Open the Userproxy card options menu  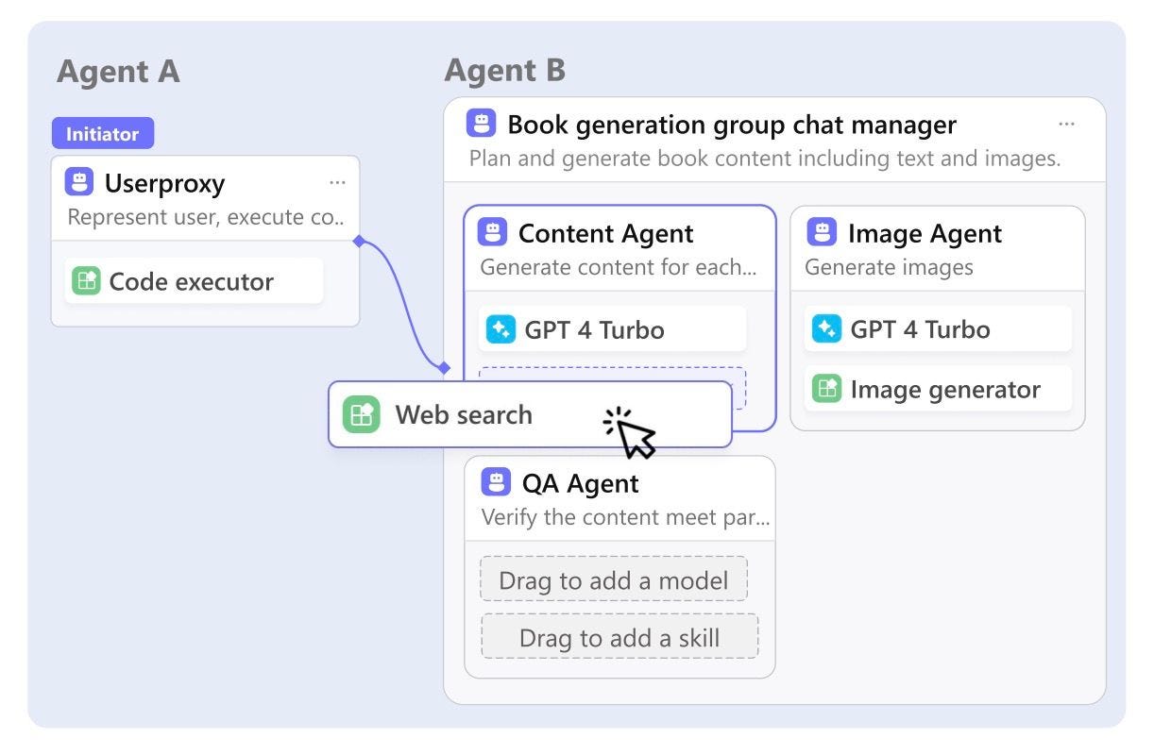pyautogui.click(x=338, y=182)
